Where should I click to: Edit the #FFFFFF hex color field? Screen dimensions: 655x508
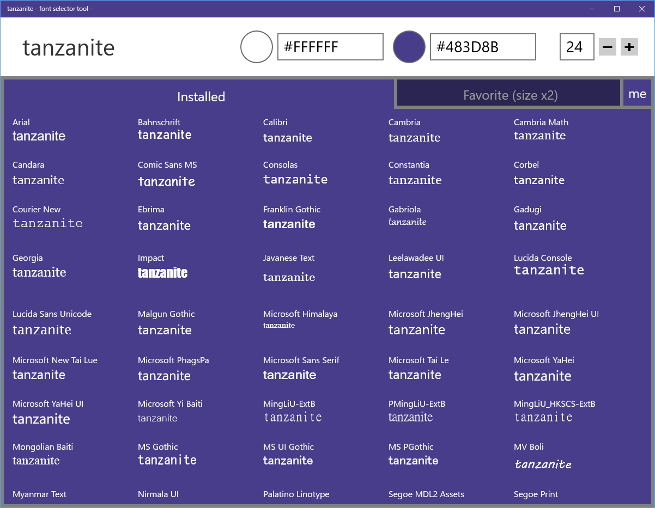330,47
